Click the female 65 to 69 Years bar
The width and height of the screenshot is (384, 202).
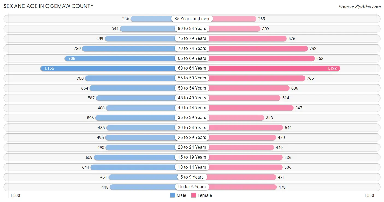261,58
